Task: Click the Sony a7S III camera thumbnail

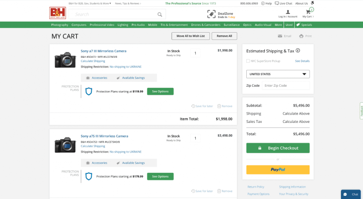Action: coord(65,145)
